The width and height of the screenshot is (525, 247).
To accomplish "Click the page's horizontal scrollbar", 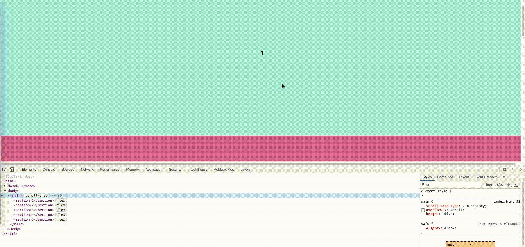I will coord(258,163).
